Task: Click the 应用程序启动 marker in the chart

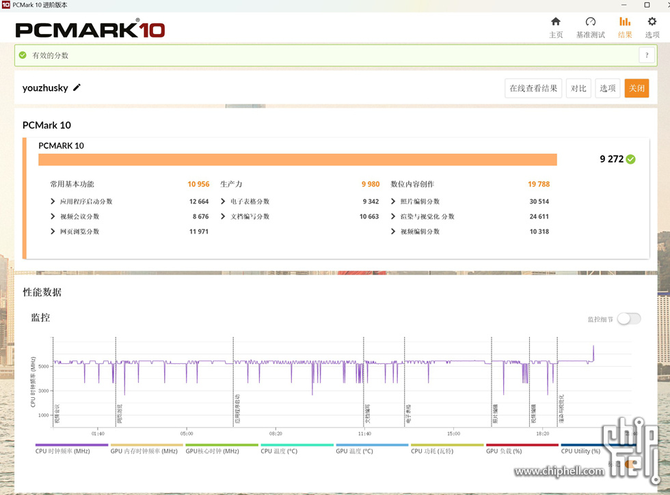Action: point(238,409)
